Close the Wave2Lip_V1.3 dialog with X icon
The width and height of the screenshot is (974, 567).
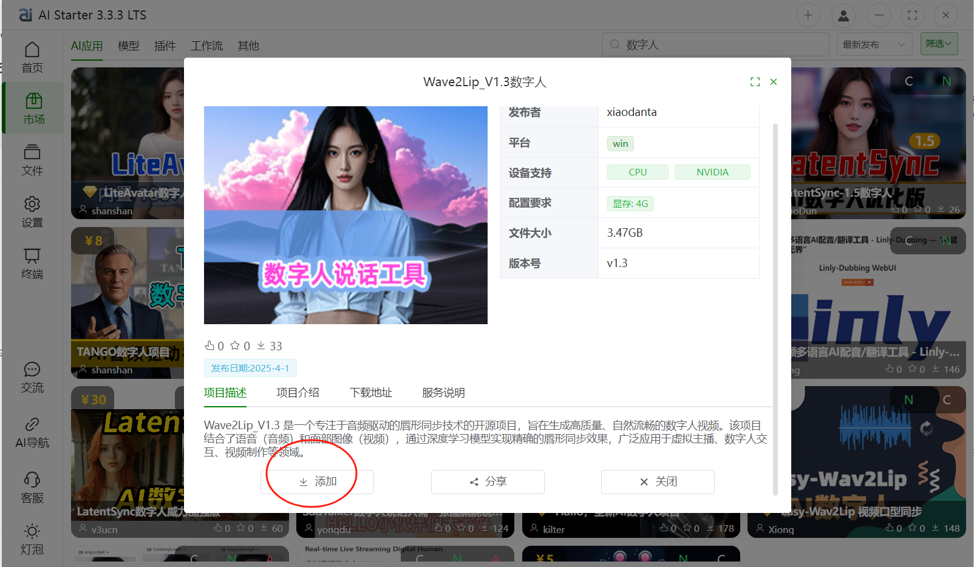pos(774,82)
